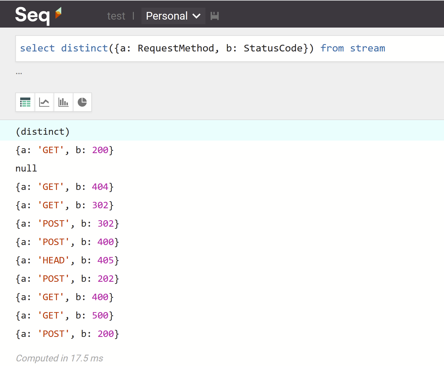This screenshot has width=444, height=366.
Task: Click the 'stream' keyword in the query
Action: pos(367,48)
